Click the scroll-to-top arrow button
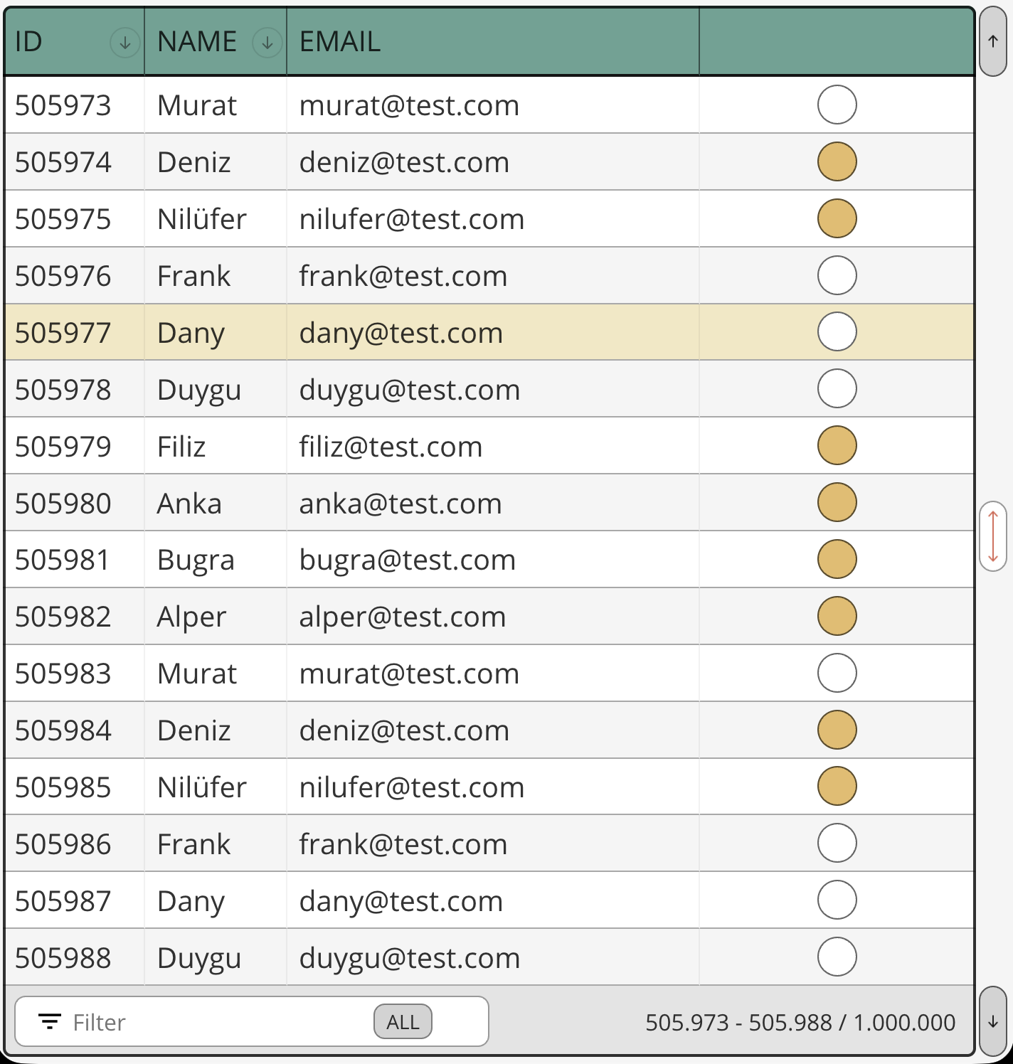The width and height of the screenshot is (1013, 1064). click(x=992, y=41)
